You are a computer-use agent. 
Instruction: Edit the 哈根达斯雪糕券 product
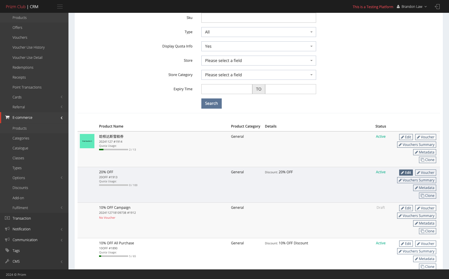click(406, 137)
